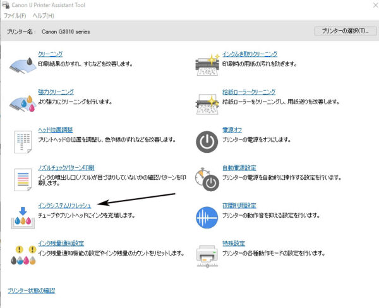This screenshot has width=379, height=308.
Task: Click the 給紙ローラークリーニング roller icon
Action: click(207, 104)
